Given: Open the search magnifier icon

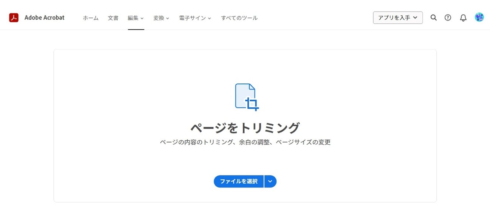Looking at the screenshot, I should pyautogui.click(x=433, y=18).
